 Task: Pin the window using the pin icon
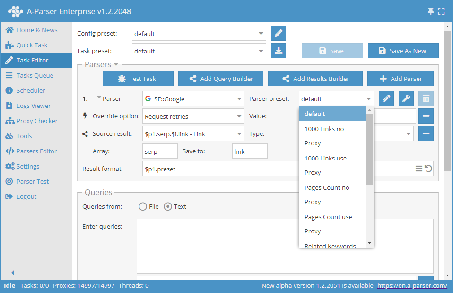click(x=431, y=11)
